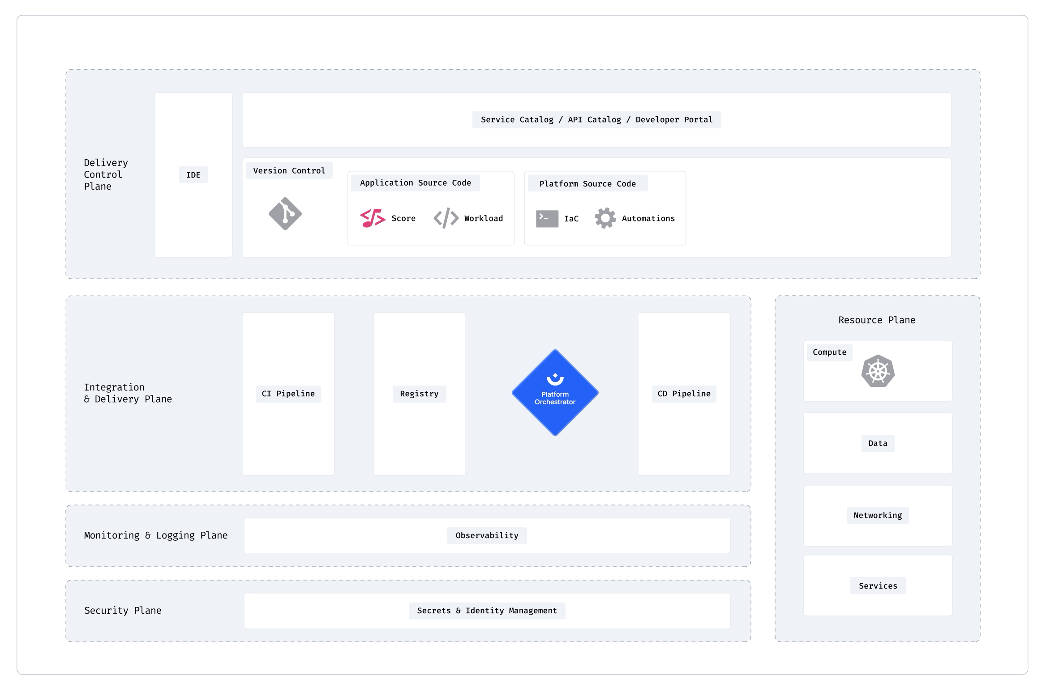Click the Registry component in delivery plane
The width and height of the screenshot is (1046, 687).
(419, 393)
